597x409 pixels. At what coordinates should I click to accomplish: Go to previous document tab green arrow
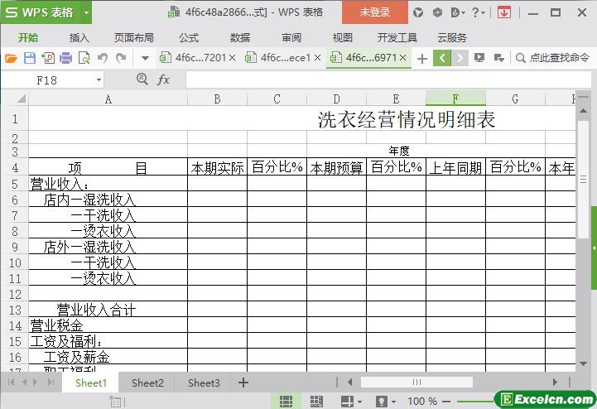(442, 58)
